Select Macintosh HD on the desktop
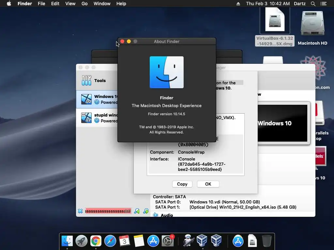 pyautogui.click(x=312, y=28)
